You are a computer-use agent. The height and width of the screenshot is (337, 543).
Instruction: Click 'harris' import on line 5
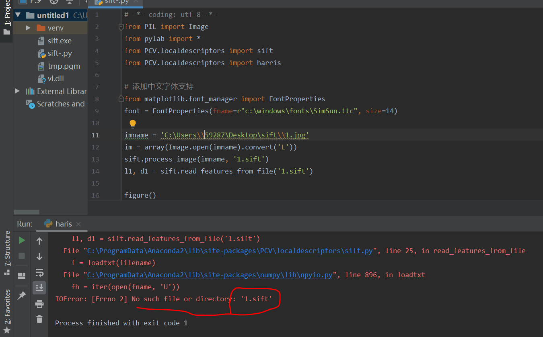point(269,63)
